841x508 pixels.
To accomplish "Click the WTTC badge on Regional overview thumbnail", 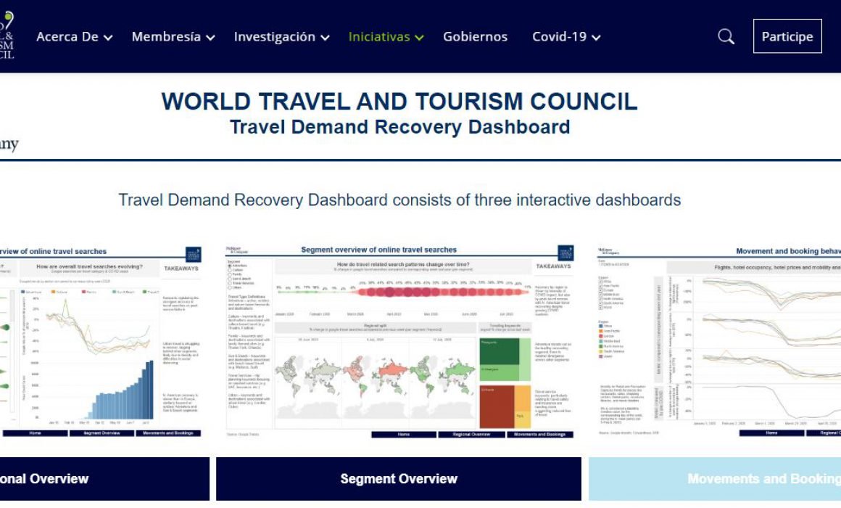I will click(x=193, y=255).
